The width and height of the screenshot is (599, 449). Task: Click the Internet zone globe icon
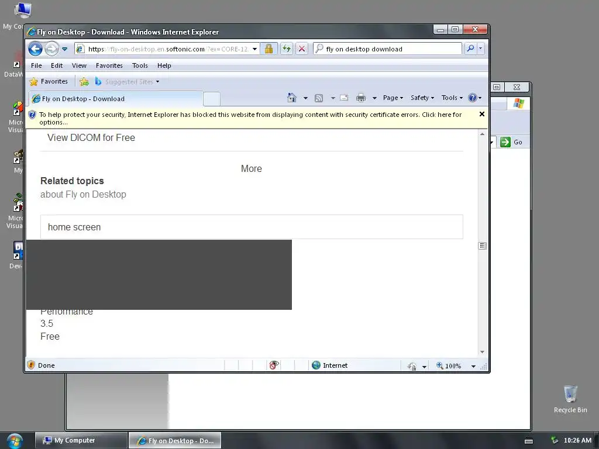click(x=316, y=365)
